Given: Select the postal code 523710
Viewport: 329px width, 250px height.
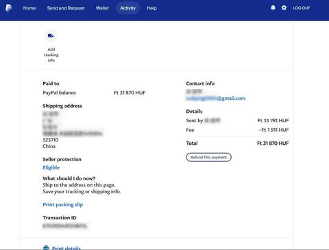Looking at the screenshot, I should (51, 140).
